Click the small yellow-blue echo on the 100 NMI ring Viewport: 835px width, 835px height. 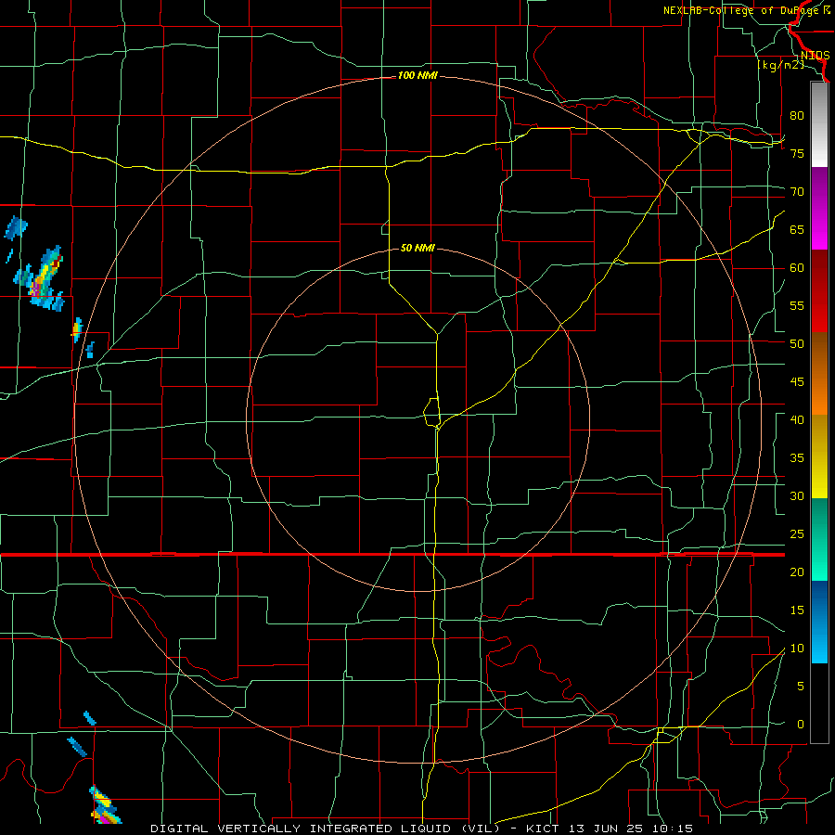pos(77,329)
